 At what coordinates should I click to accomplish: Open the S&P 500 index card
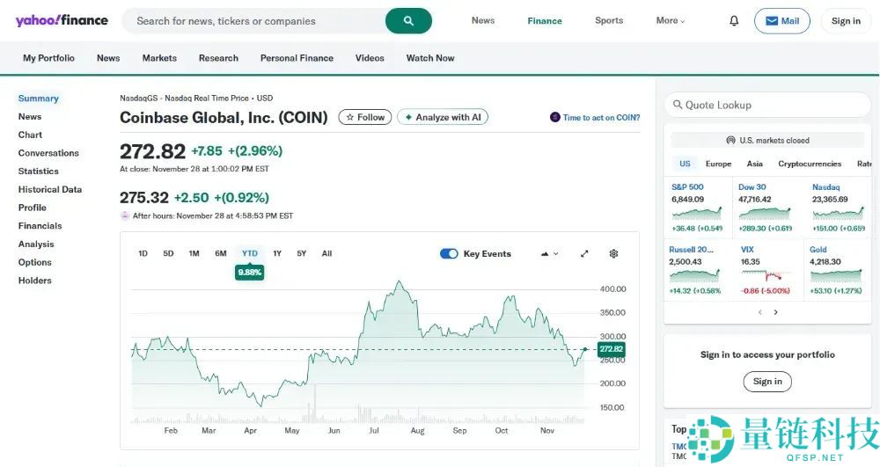coord(697,208)
